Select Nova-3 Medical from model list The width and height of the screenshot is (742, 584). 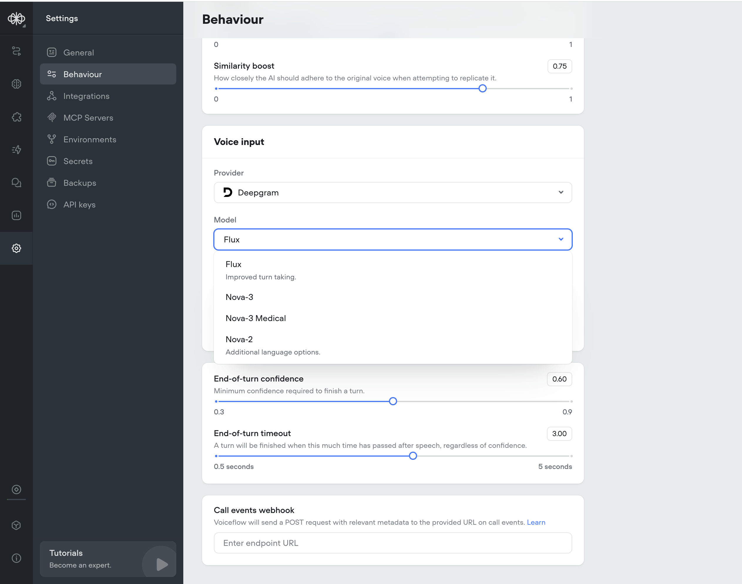[256, 318]
